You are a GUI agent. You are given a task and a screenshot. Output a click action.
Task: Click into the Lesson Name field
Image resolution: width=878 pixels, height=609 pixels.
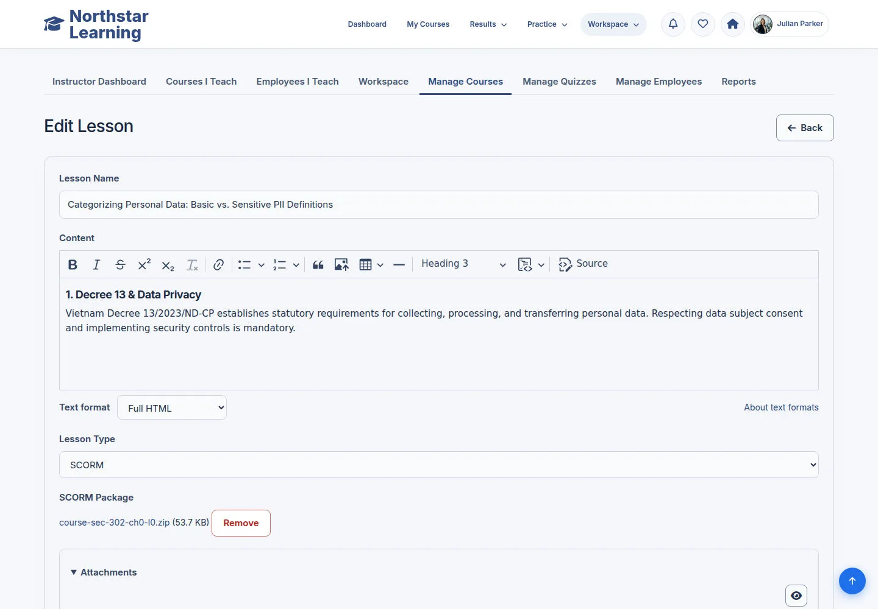point(439,205)
